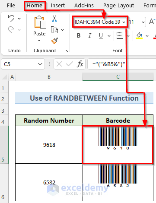Click the Borders icon
Image resolution: width=156 pixels, height=203 pixels.
coord(120,35)
